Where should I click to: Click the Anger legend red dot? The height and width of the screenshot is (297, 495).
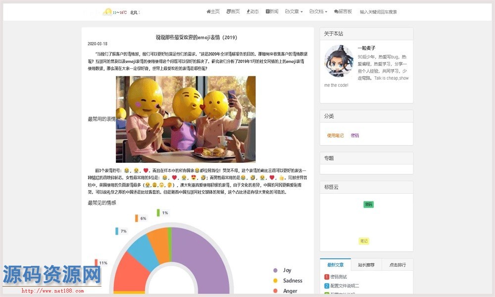(275, 291)
